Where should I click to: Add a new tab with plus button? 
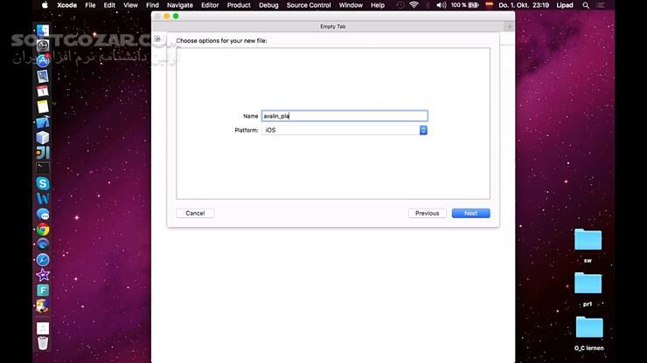510,27
